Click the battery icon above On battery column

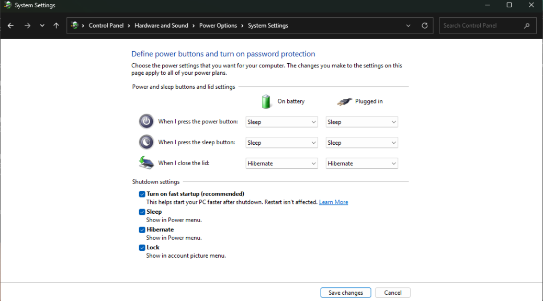(266, 101)
